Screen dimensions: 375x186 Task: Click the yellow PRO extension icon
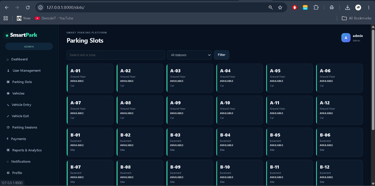(305, 8)
